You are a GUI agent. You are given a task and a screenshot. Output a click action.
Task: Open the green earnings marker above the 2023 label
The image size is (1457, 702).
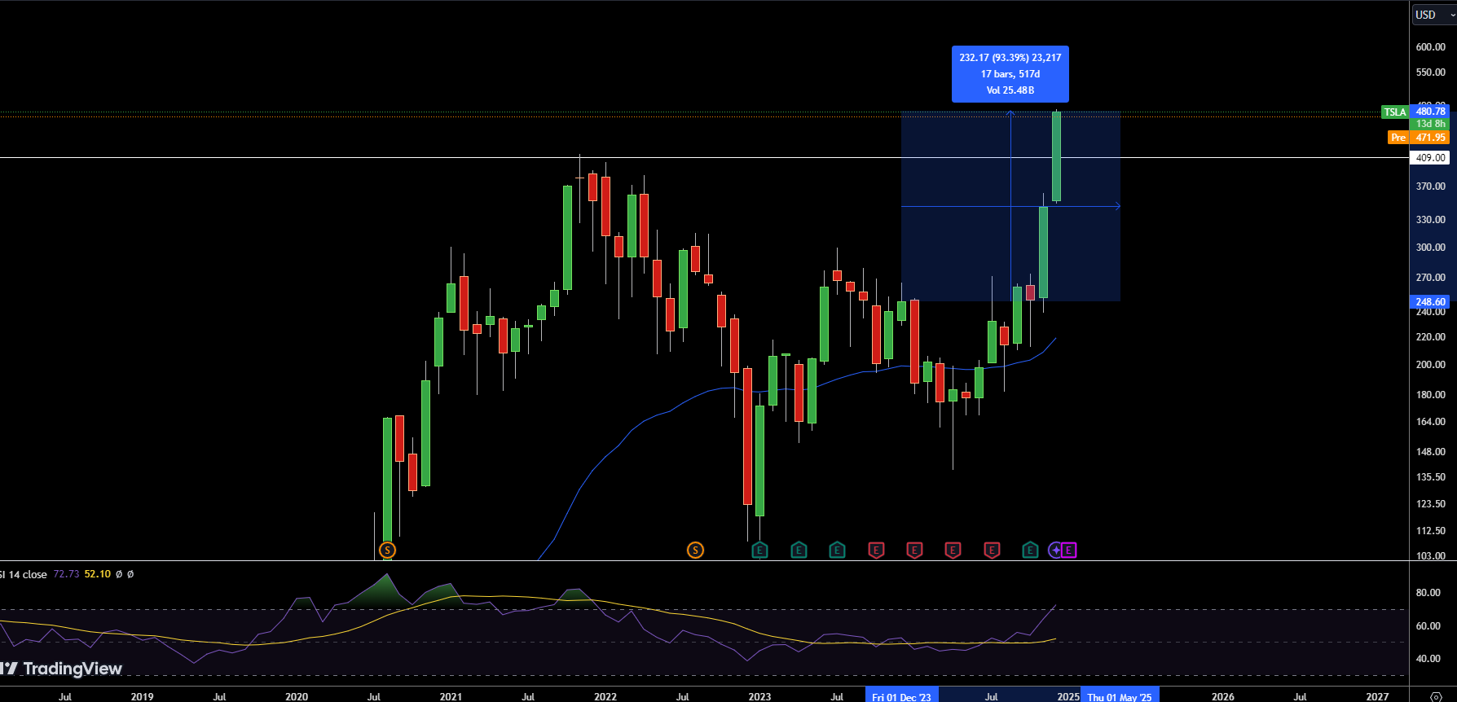759,551
